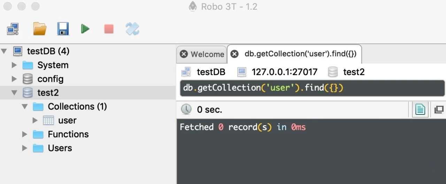Click the Open file folder icon

(40, 29)
